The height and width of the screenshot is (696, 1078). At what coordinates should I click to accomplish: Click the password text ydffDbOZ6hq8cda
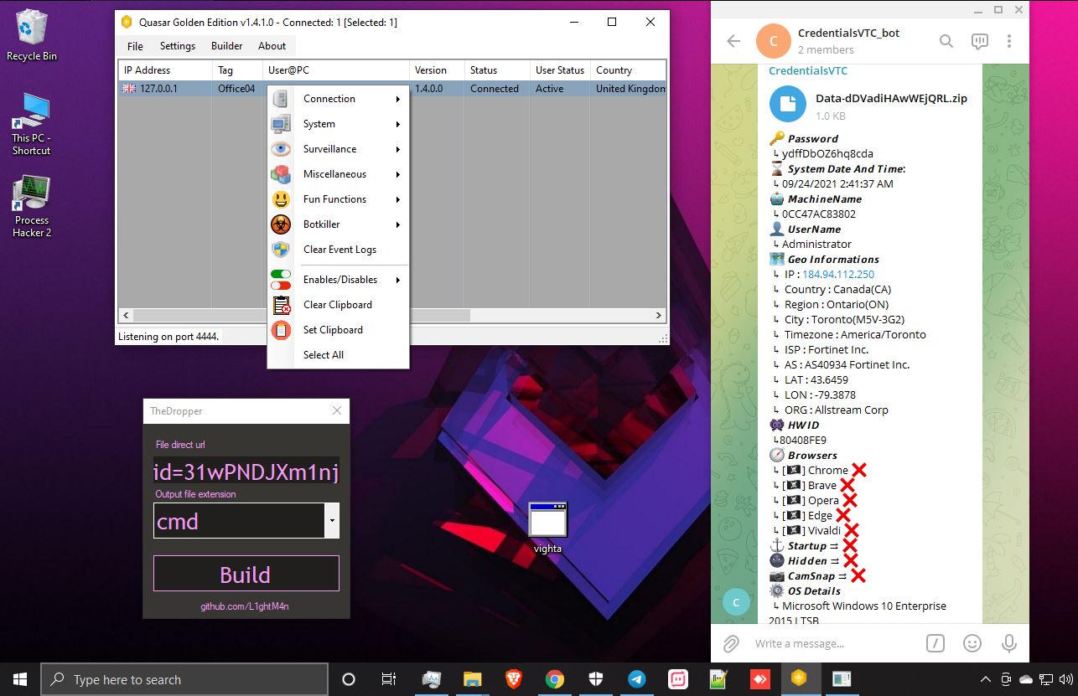tap(827, 153)
